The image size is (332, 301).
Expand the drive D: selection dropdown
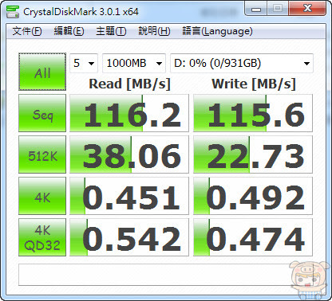pos(242,63)
